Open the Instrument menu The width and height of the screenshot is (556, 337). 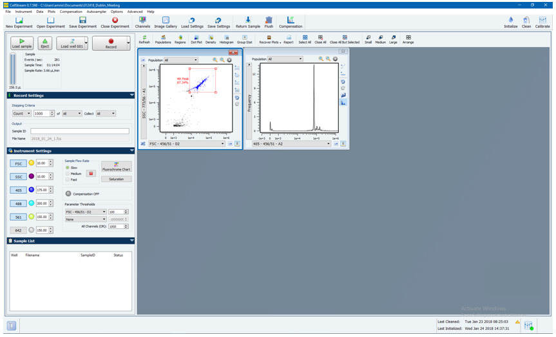[24, 12]
